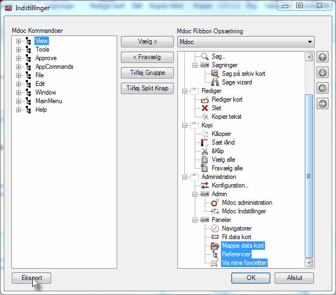This screenshot has height=295, width=336.
Task: Click the archive search icon for Søg på arkiv kort
Action: (215, 74)
